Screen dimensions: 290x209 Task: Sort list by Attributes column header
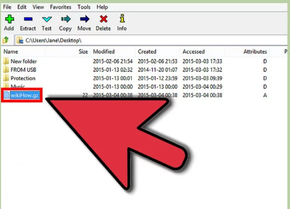pos(255,52)
